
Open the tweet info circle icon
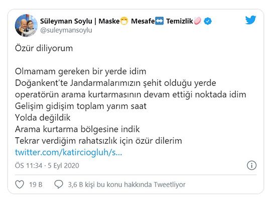coord(251,165)
